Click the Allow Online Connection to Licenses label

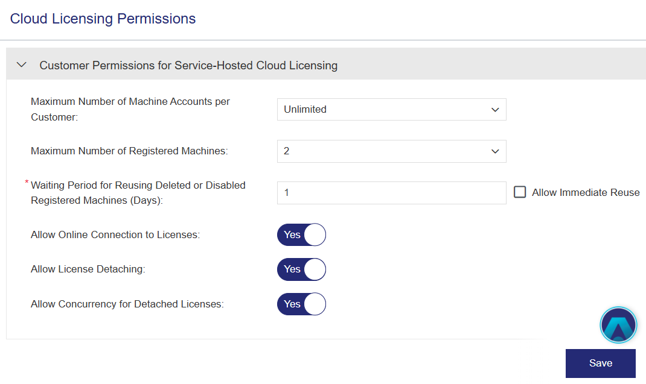[115, 234]
